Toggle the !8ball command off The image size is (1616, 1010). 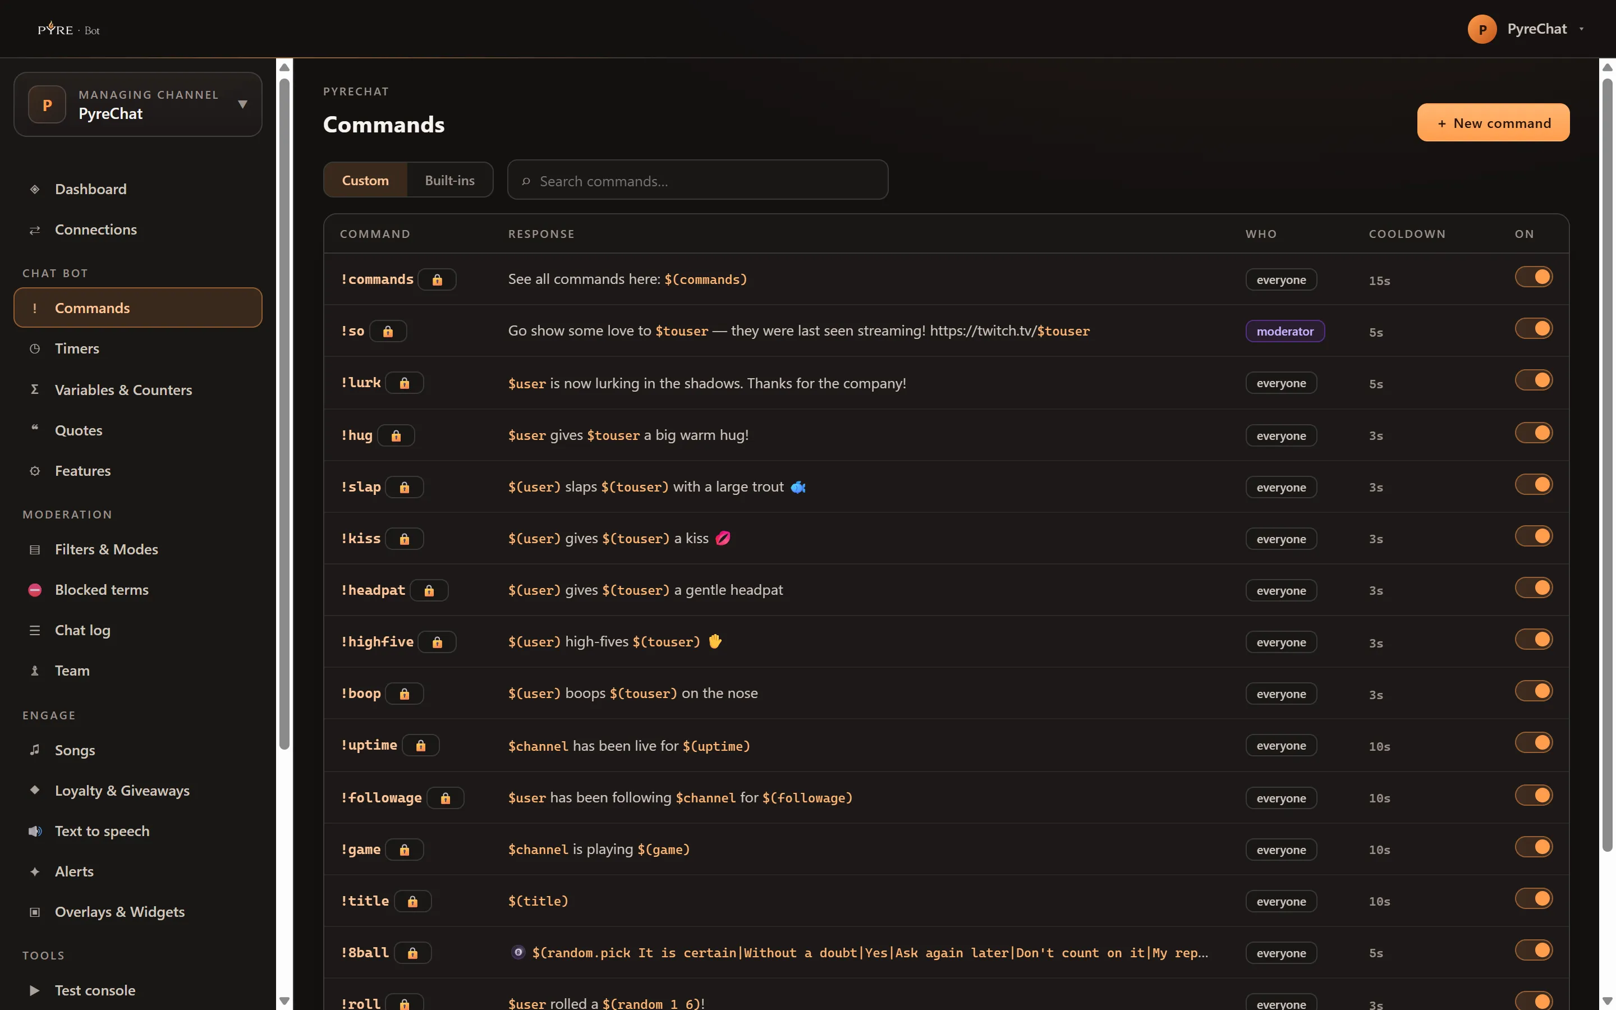(1533, 951)
